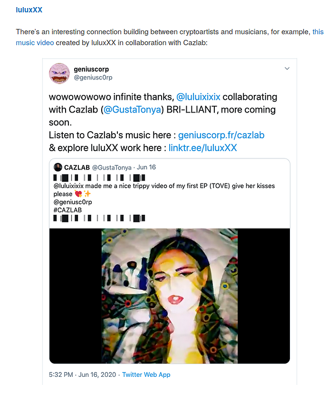The image size is (336, 393).
Task: Click the geniuscorp display name
Action: pyautogui.click(x=91, y=69)
